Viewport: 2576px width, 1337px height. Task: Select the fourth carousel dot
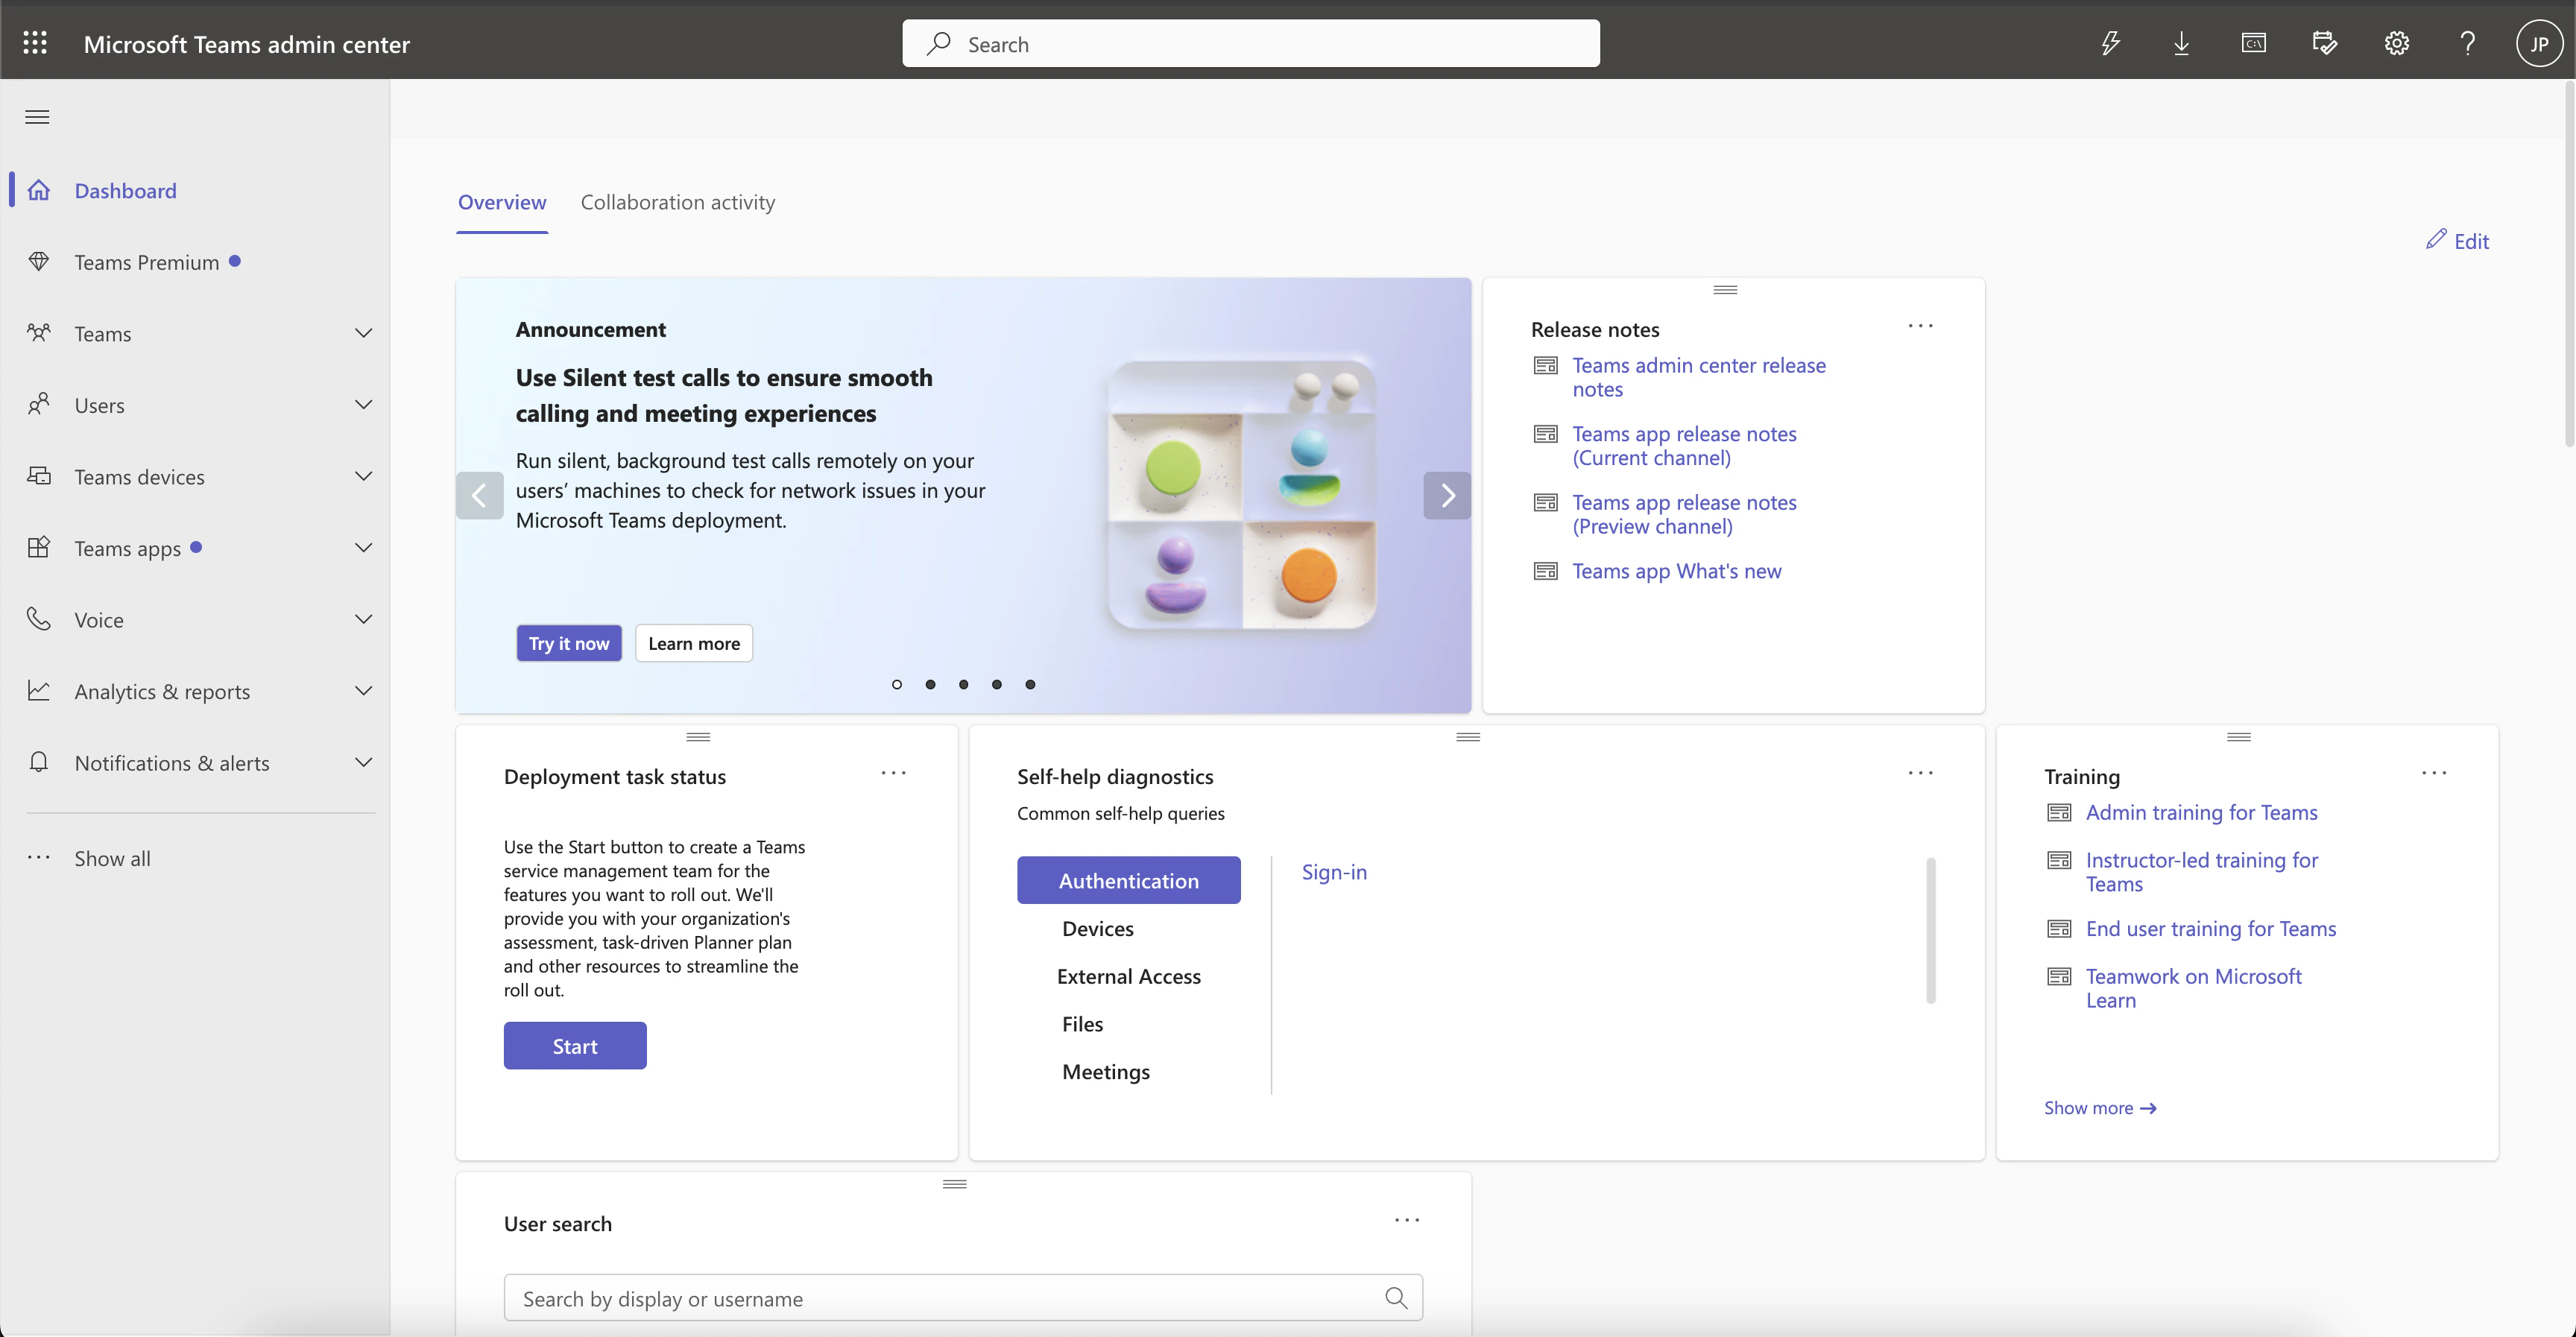tap(997, 684)
